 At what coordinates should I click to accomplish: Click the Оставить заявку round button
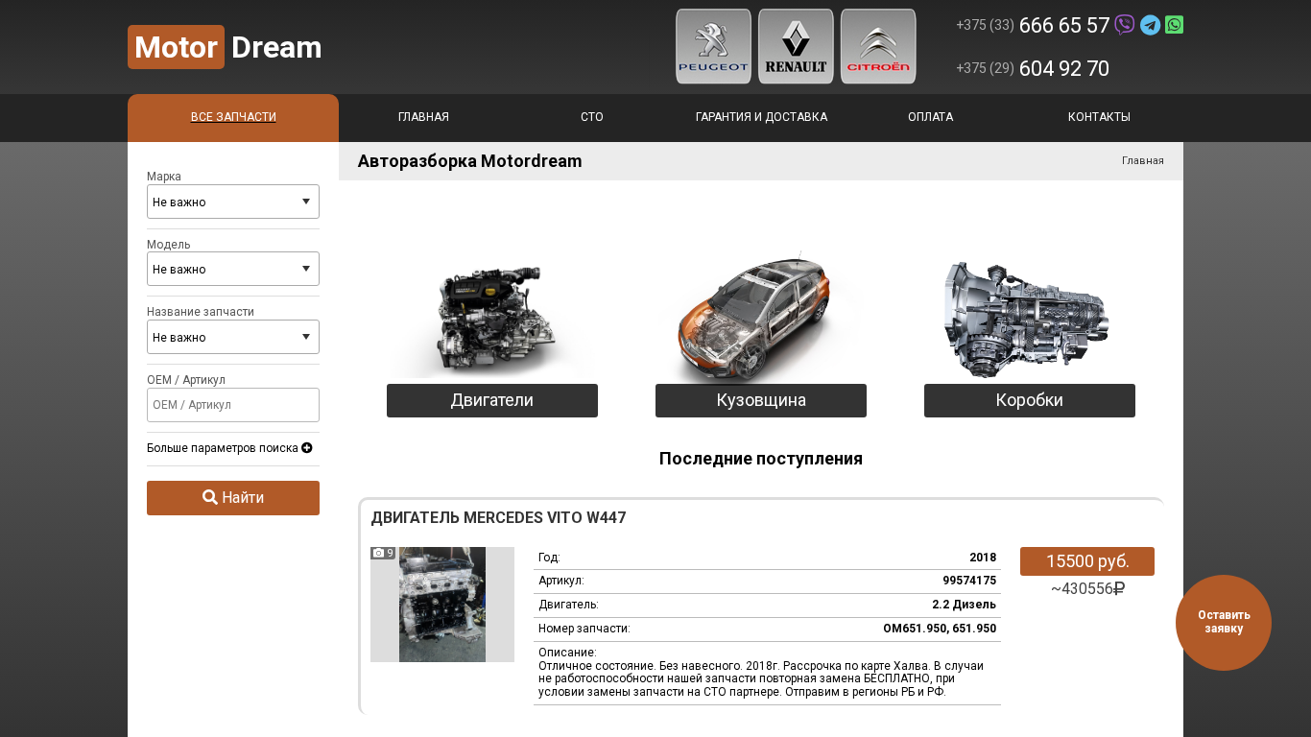pyautogui.click(x=1224, y=623)
